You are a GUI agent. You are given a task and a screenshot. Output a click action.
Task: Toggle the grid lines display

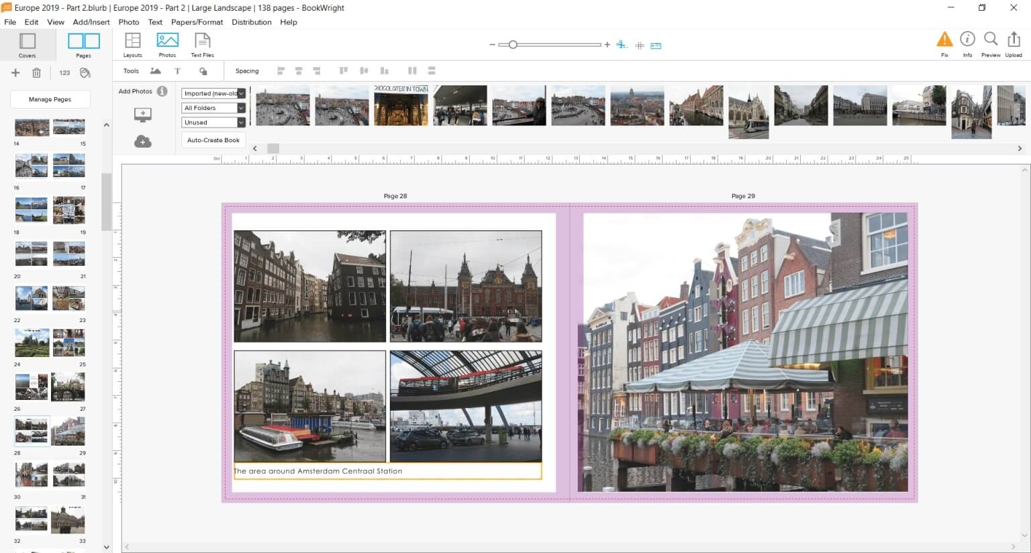click(640, 45)
